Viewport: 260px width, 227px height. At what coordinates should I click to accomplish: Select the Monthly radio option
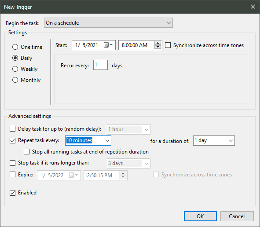click(15, 80)
